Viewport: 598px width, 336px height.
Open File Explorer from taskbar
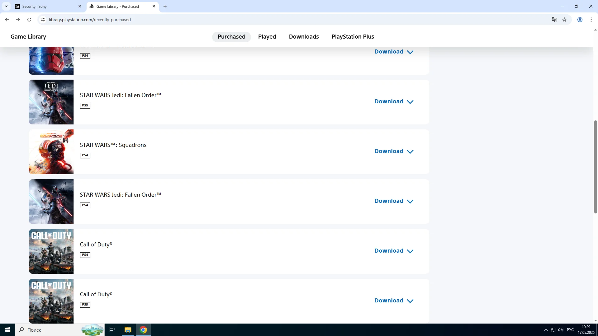click(128, 330)
